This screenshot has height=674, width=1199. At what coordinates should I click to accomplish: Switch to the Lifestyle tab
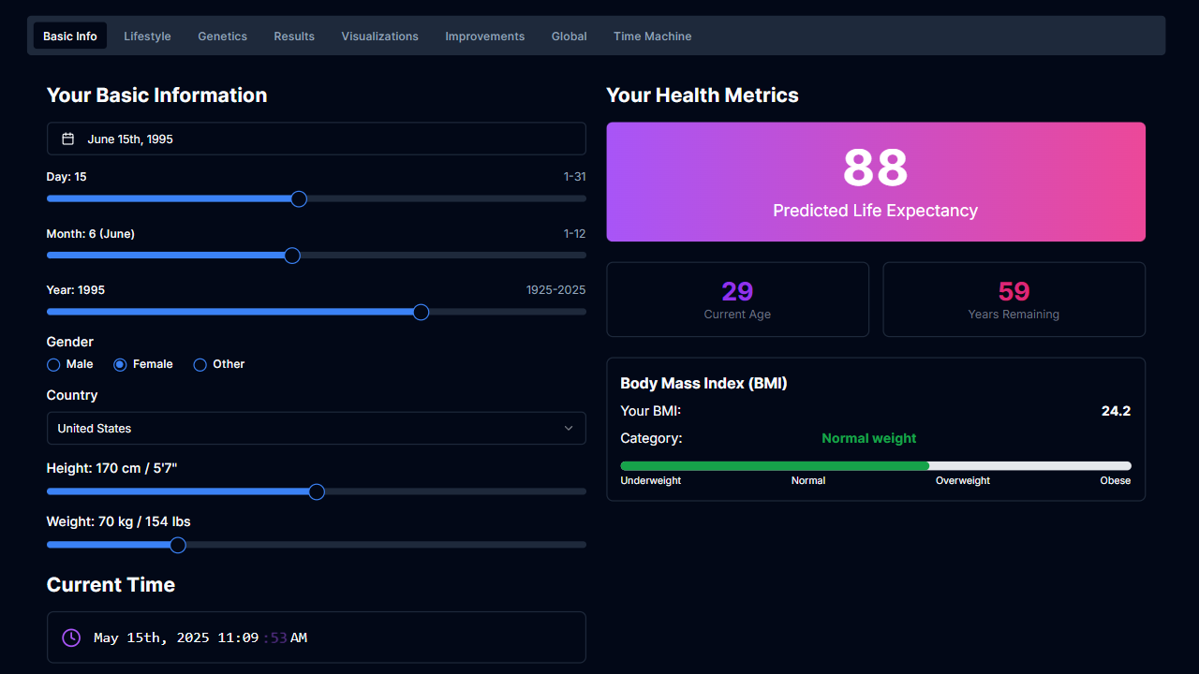click(x=147, y=36)
